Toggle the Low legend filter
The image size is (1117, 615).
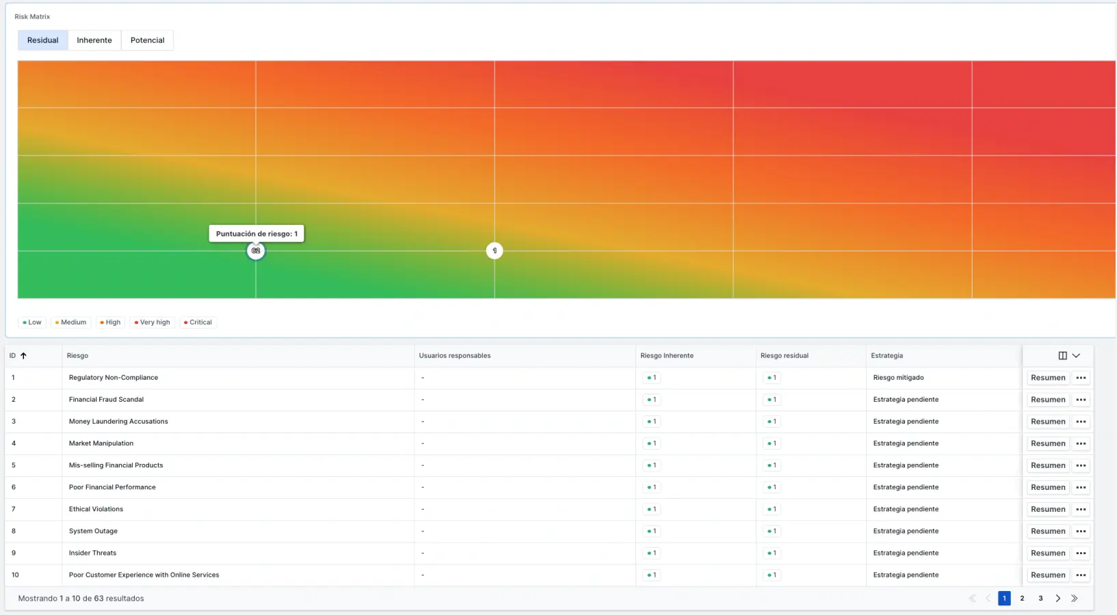(32, 323)
